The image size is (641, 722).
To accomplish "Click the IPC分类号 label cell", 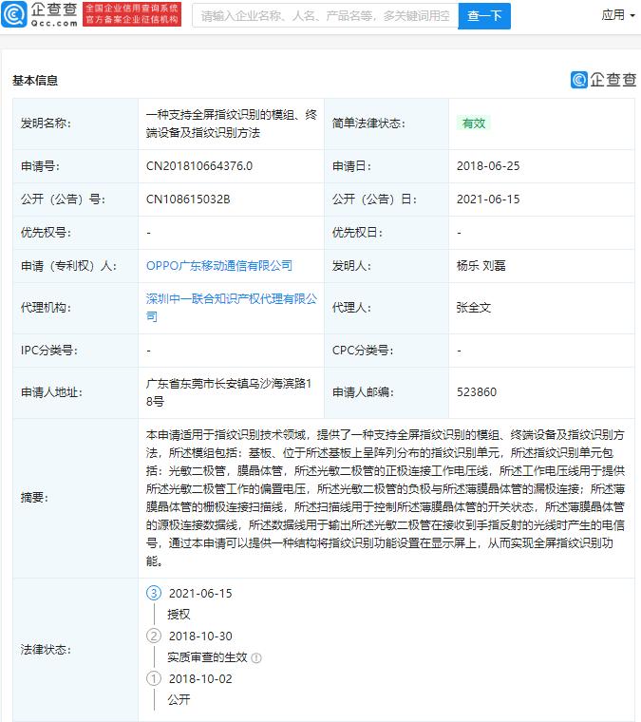I will [x=75, y=351].
